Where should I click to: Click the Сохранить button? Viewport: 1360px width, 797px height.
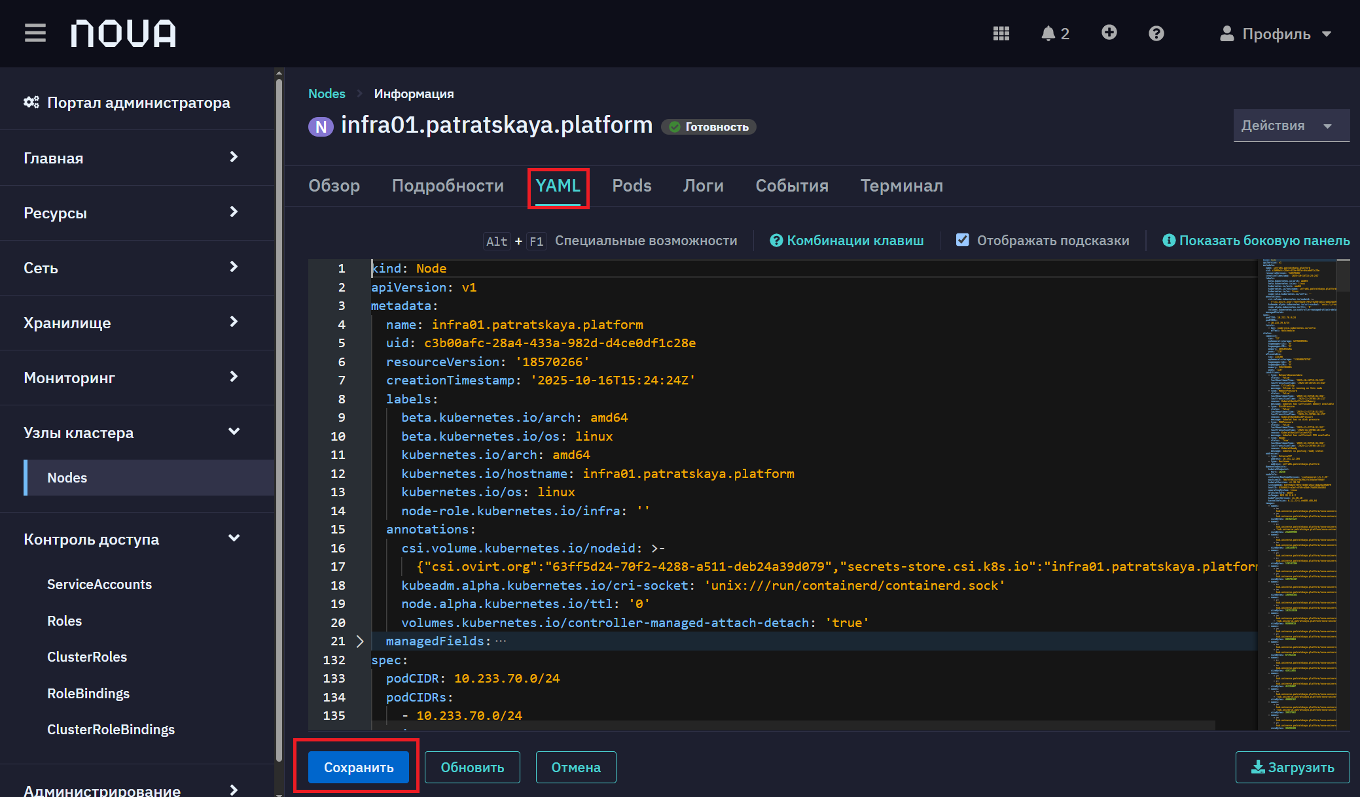359,767
